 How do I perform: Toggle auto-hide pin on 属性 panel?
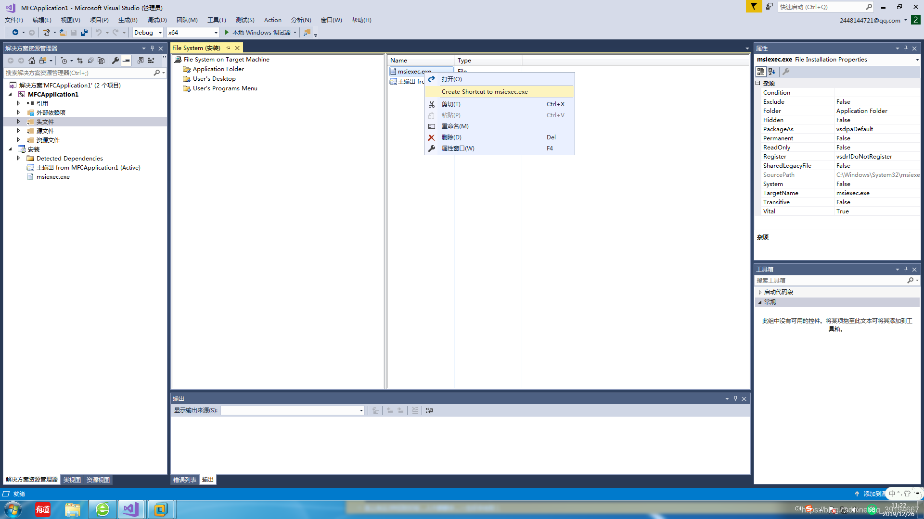pyautogui.click(x=906, y=49)
